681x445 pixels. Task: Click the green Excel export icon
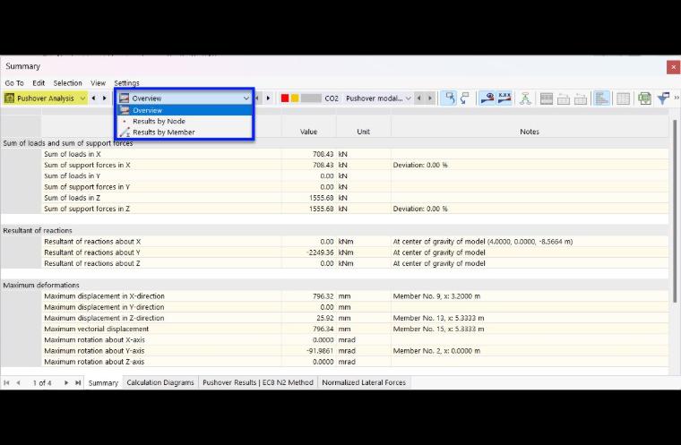point(644,98)
